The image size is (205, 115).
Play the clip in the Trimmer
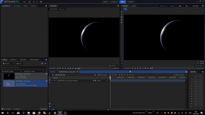point(73,68)
